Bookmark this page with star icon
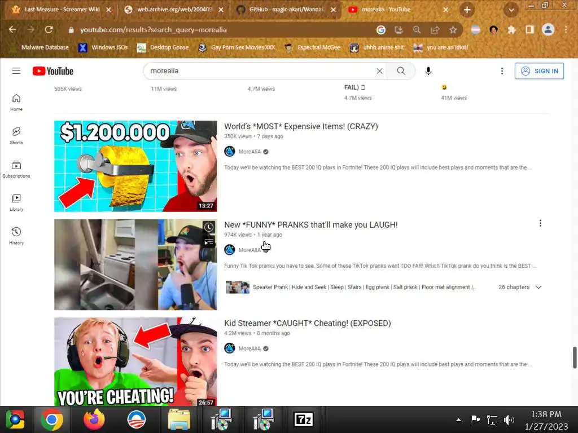The image size is (578, 433). pos(453,30)
